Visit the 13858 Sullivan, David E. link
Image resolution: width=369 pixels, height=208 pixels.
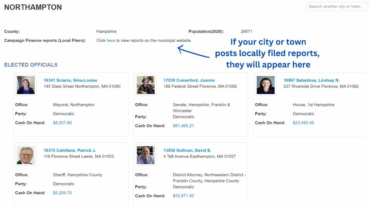tap(187, 150)
